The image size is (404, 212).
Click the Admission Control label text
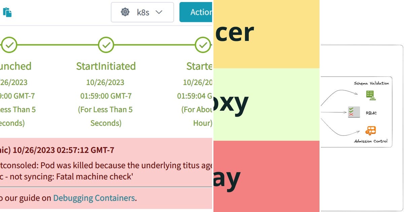pos(370,141)
